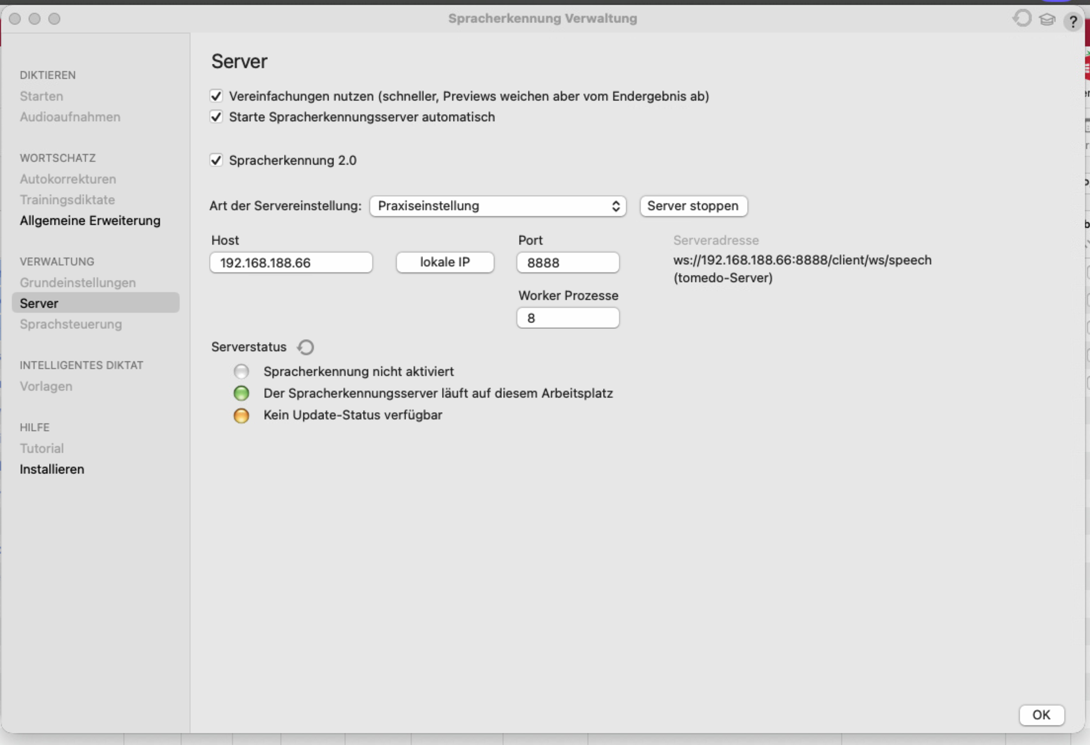Viewport: 1090px width, 745px height.
Task: Open the graduation cap tutorial icon
Action: tap(1047, 20)
